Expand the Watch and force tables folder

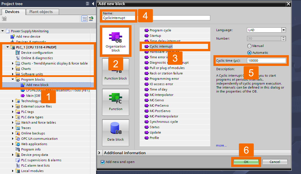point(13,123)
